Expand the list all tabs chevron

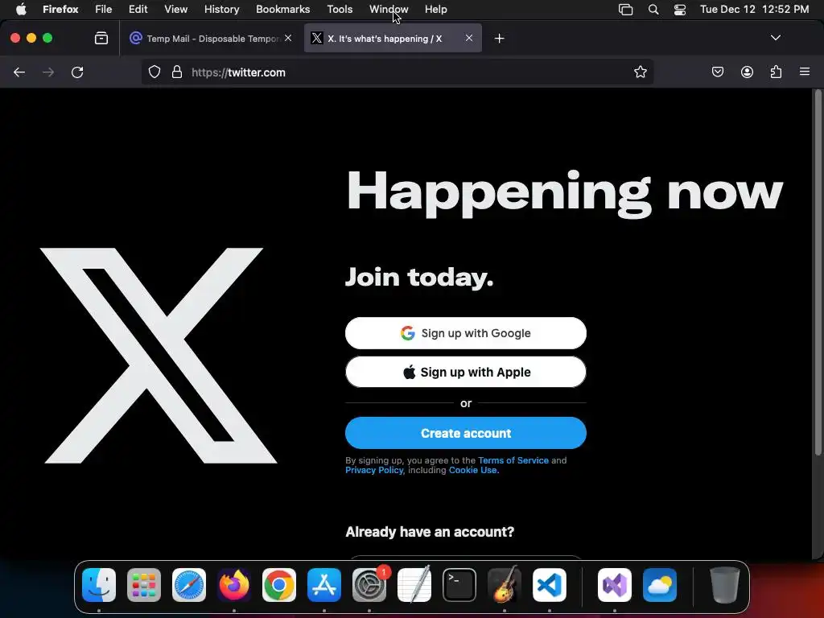[775, 38]
